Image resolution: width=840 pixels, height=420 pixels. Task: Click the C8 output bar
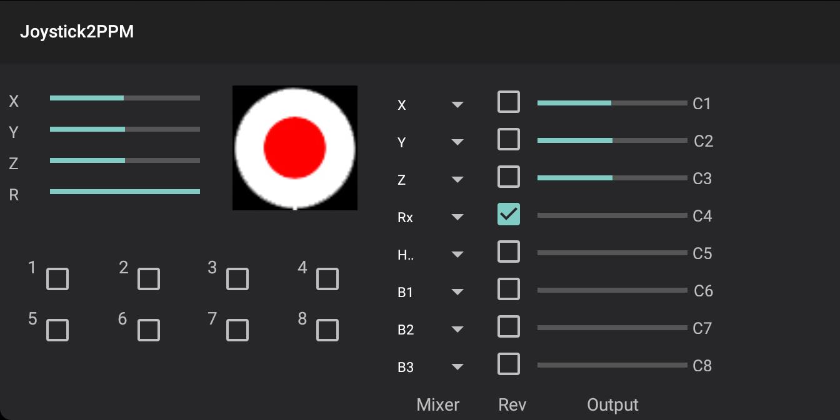pyautogui.click(x=612, y=365)
